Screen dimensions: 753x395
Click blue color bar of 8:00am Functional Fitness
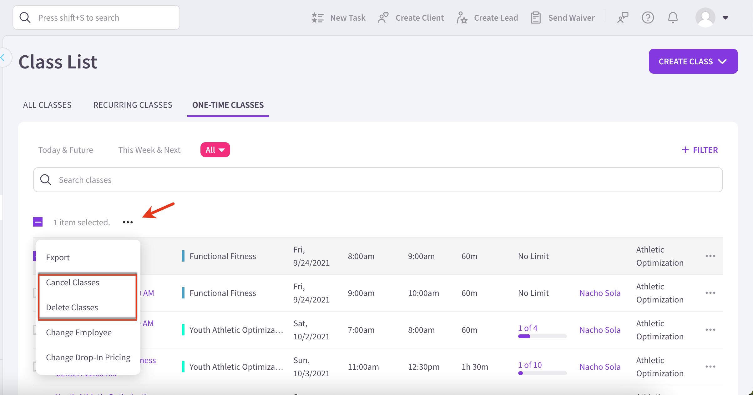[183, 256]
